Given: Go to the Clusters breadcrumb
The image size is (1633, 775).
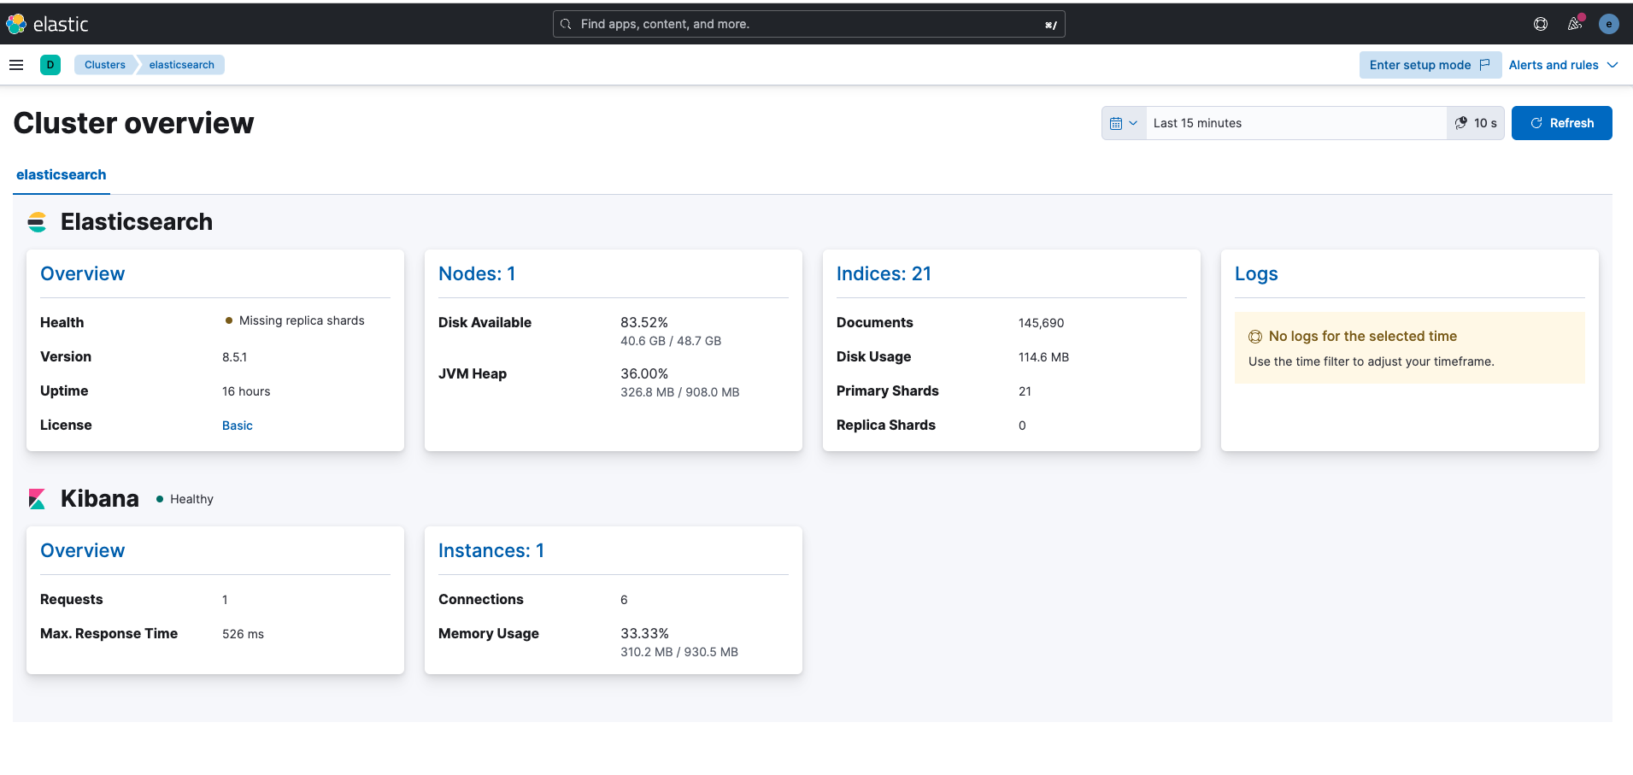Looking at the screenshot, I should pyautogui.click(x=104, y=65).
